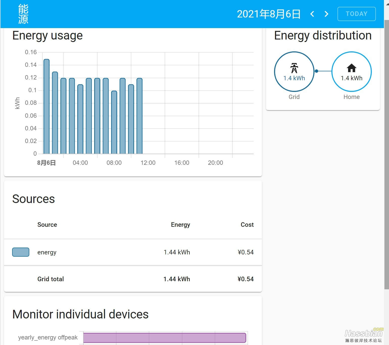Click the Home house icon
The height and width of the screenshot is (345, 389).
pos(351,68)
